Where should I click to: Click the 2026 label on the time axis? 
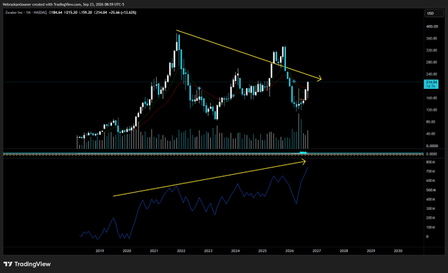click(290, 251)
